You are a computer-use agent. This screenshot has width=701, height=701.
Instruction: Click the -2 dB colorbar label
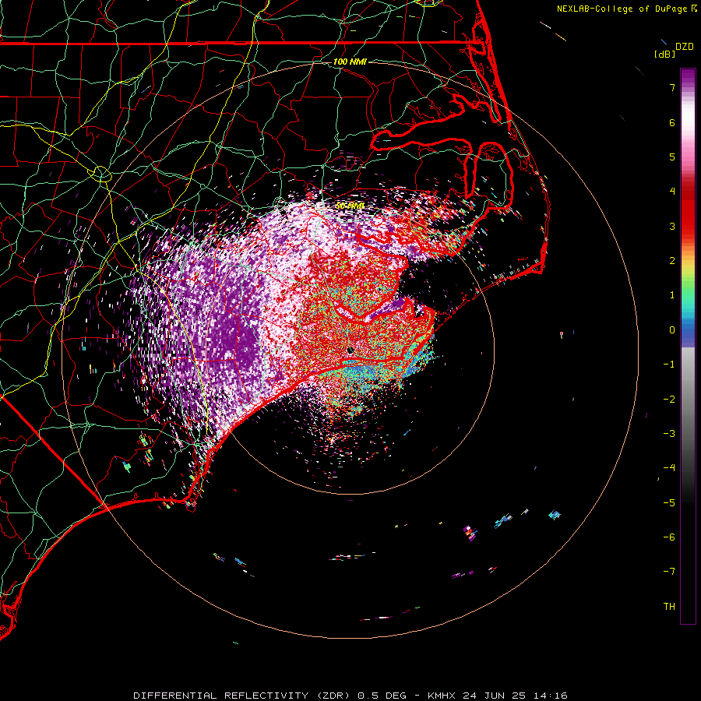(x=669, y=400)
